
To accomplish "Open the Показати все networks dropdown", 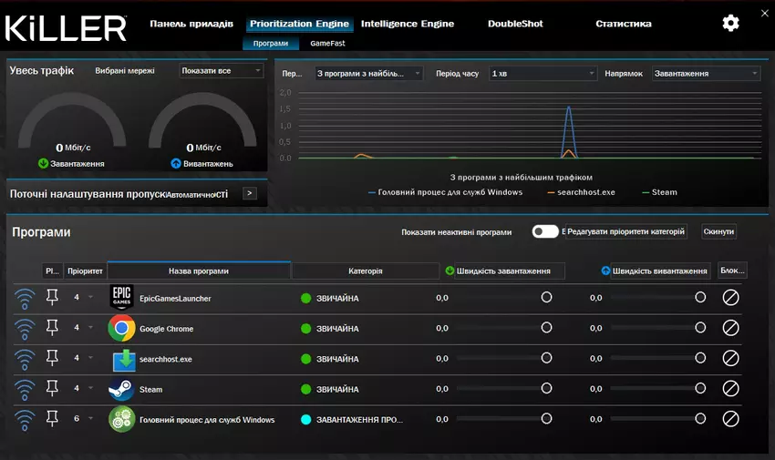I will tap(221, 71).
